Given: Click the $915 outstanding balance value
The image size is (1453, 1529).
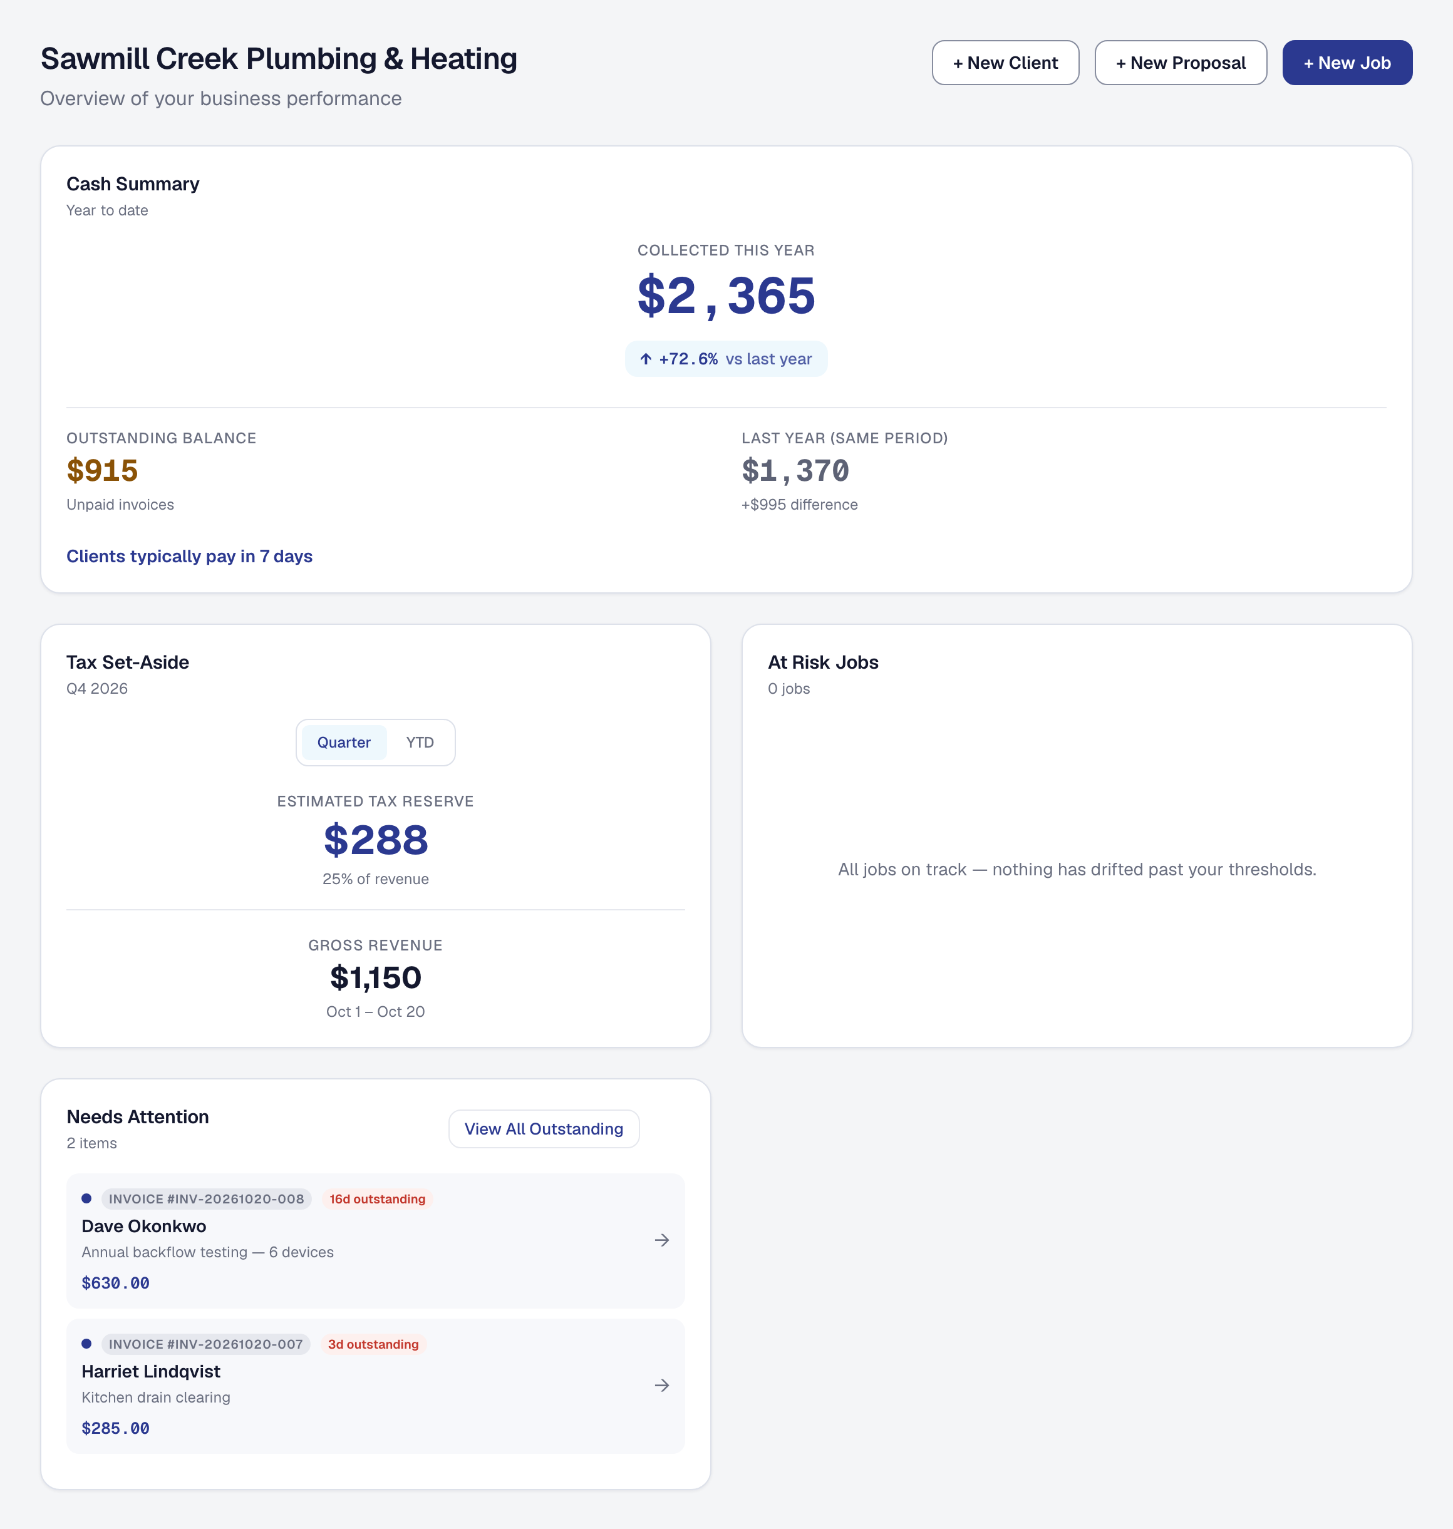Looking at the screenshot, I should coord(102,471).
